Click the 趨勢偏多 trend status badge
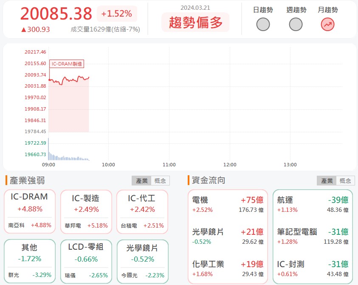Viewport: 358px width, 285px height. coord(195,23)
